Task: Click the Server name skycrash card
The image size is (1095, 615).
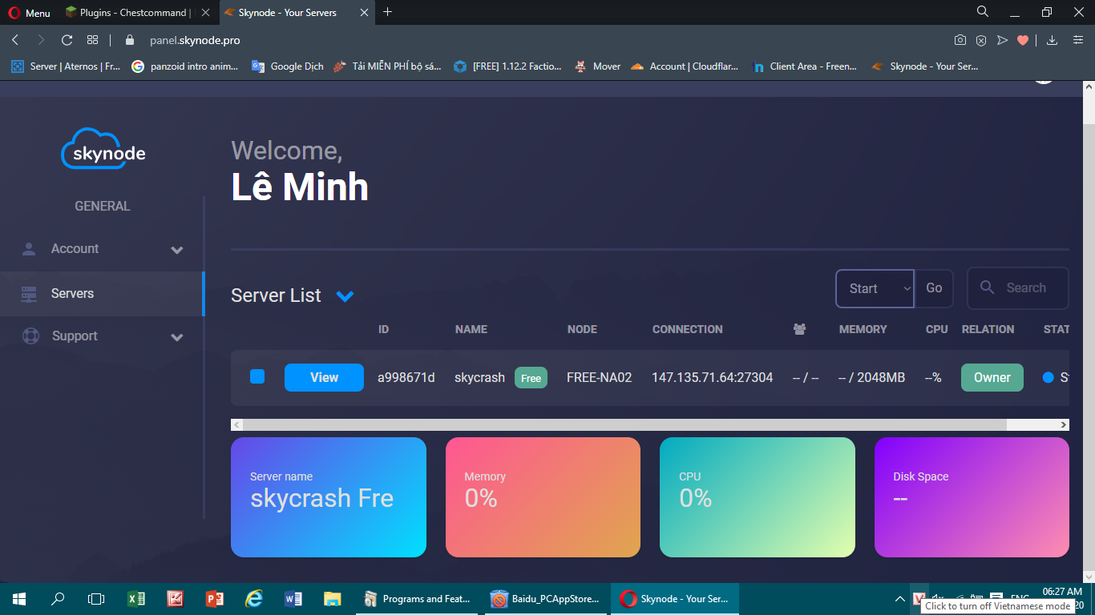Action: pos(329,496)
